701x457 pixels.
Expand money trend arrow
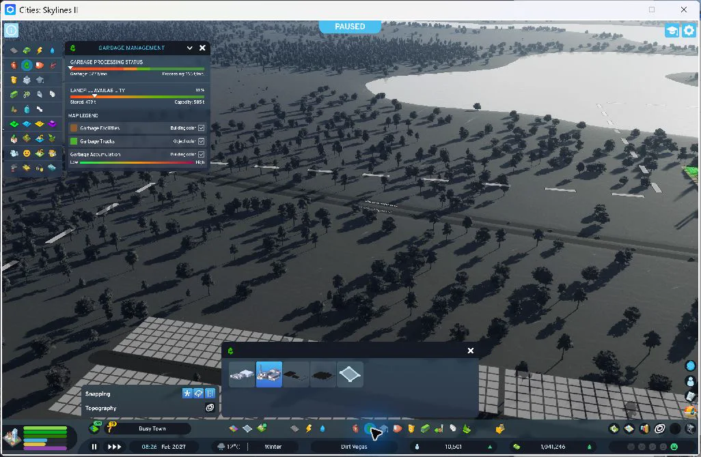pos(589,447)
